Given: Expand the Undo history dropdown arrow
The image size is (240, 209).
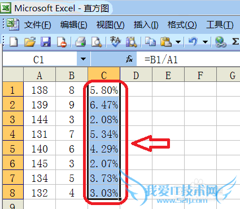Looking at the screenshot, I should (205, 42).
